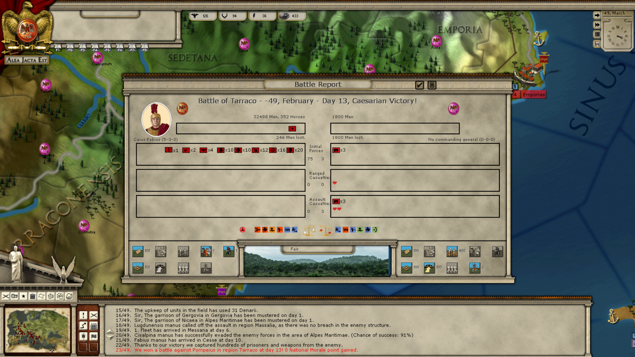Click the 433 coins resource counter

pyautogui.click(x=292, y=16)
